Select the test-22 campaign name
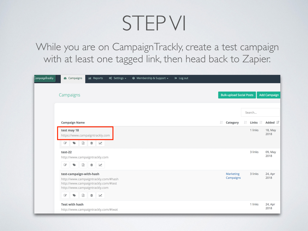This screenshot has height=231, width=308. [x=66, y=152]
